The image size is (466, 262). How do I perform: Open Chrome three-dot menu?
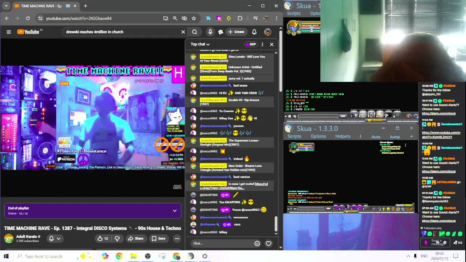[x=277, y=18]
